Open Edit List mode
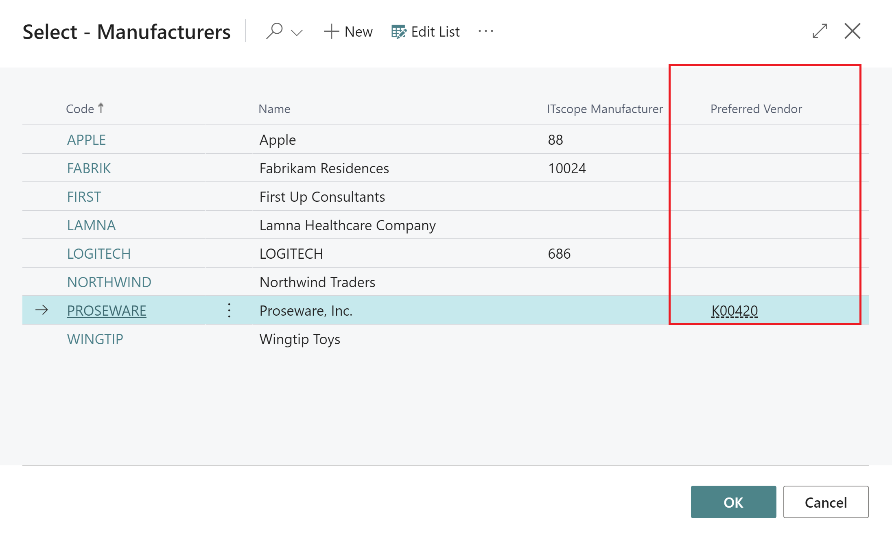The image size is (892, 541). click(x=426, y=32)
